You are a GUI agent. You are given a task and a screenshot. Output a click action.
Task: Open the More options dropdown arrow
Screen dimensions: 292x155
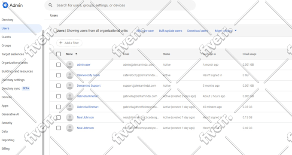coord(236,30)
